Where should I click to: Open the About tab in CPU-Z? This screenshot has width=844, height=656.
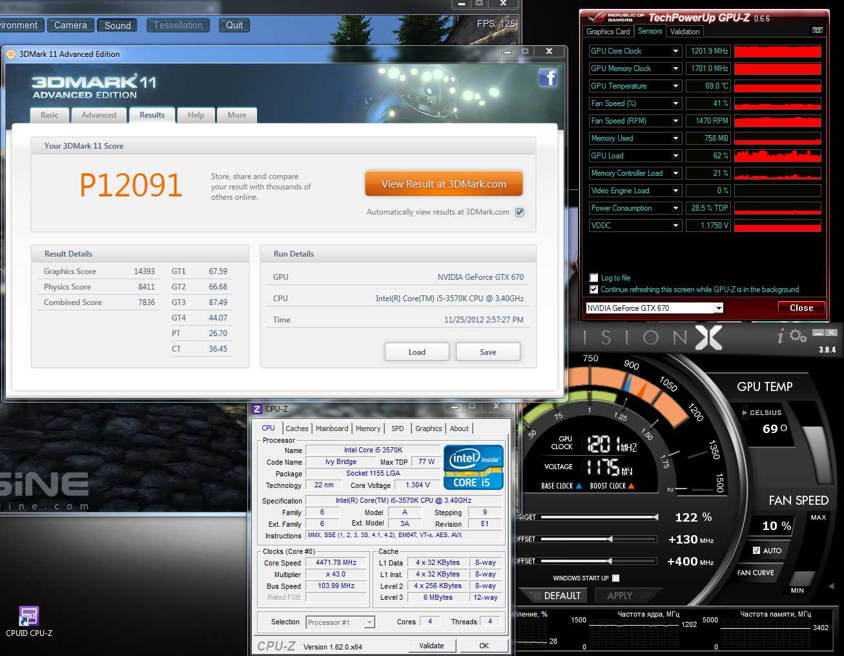pos(459,429)
